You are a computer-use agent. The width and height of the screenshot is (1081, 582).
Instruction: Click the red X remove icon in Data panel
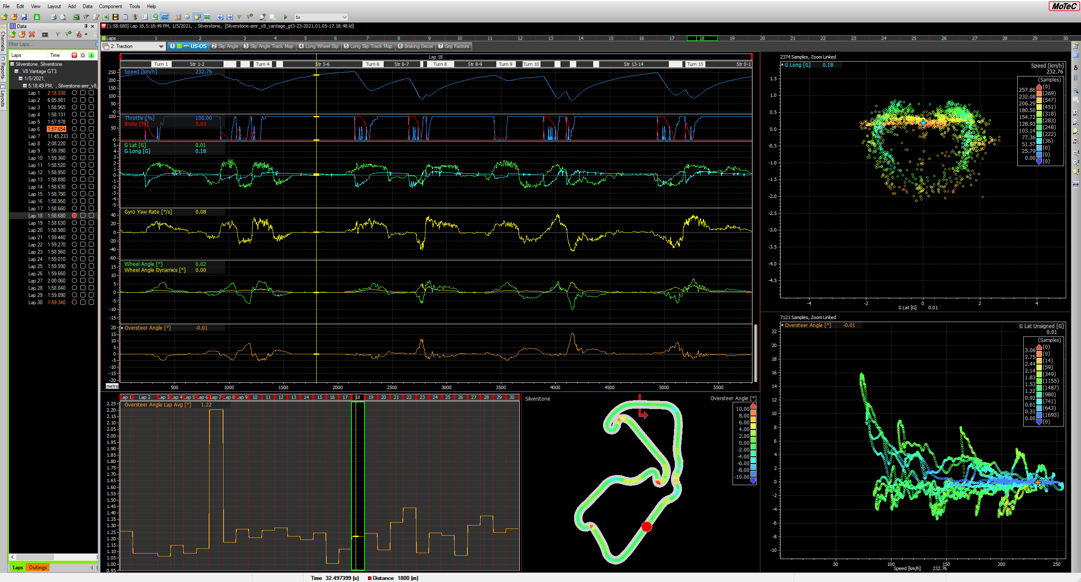click(x=32, y=34)
